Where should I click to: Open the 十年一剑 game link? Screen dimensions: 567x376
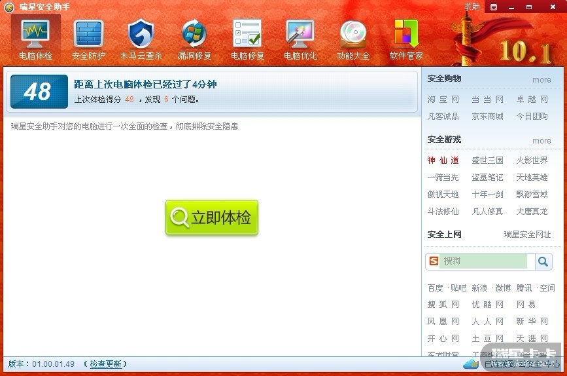click(x=487, y=194)
